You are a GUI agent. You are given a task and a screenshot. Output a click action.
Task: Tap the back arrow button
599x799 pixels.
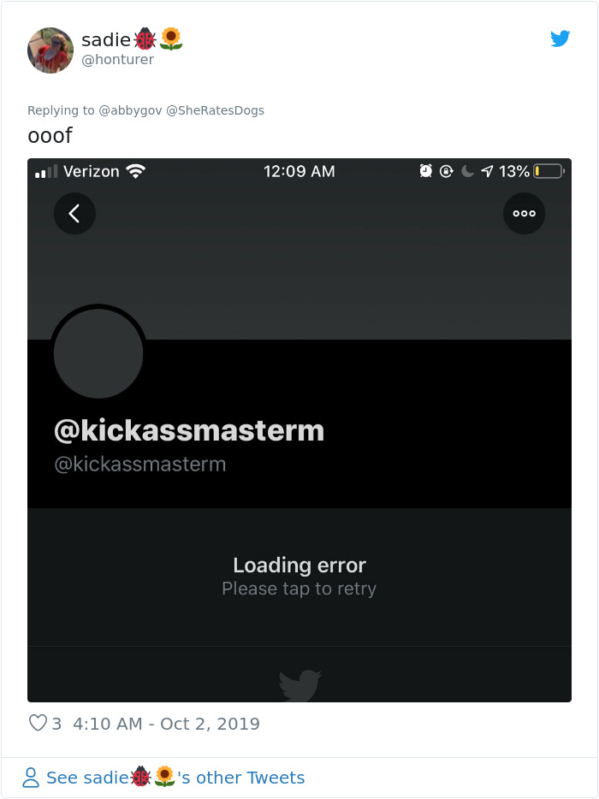[74, 214]
